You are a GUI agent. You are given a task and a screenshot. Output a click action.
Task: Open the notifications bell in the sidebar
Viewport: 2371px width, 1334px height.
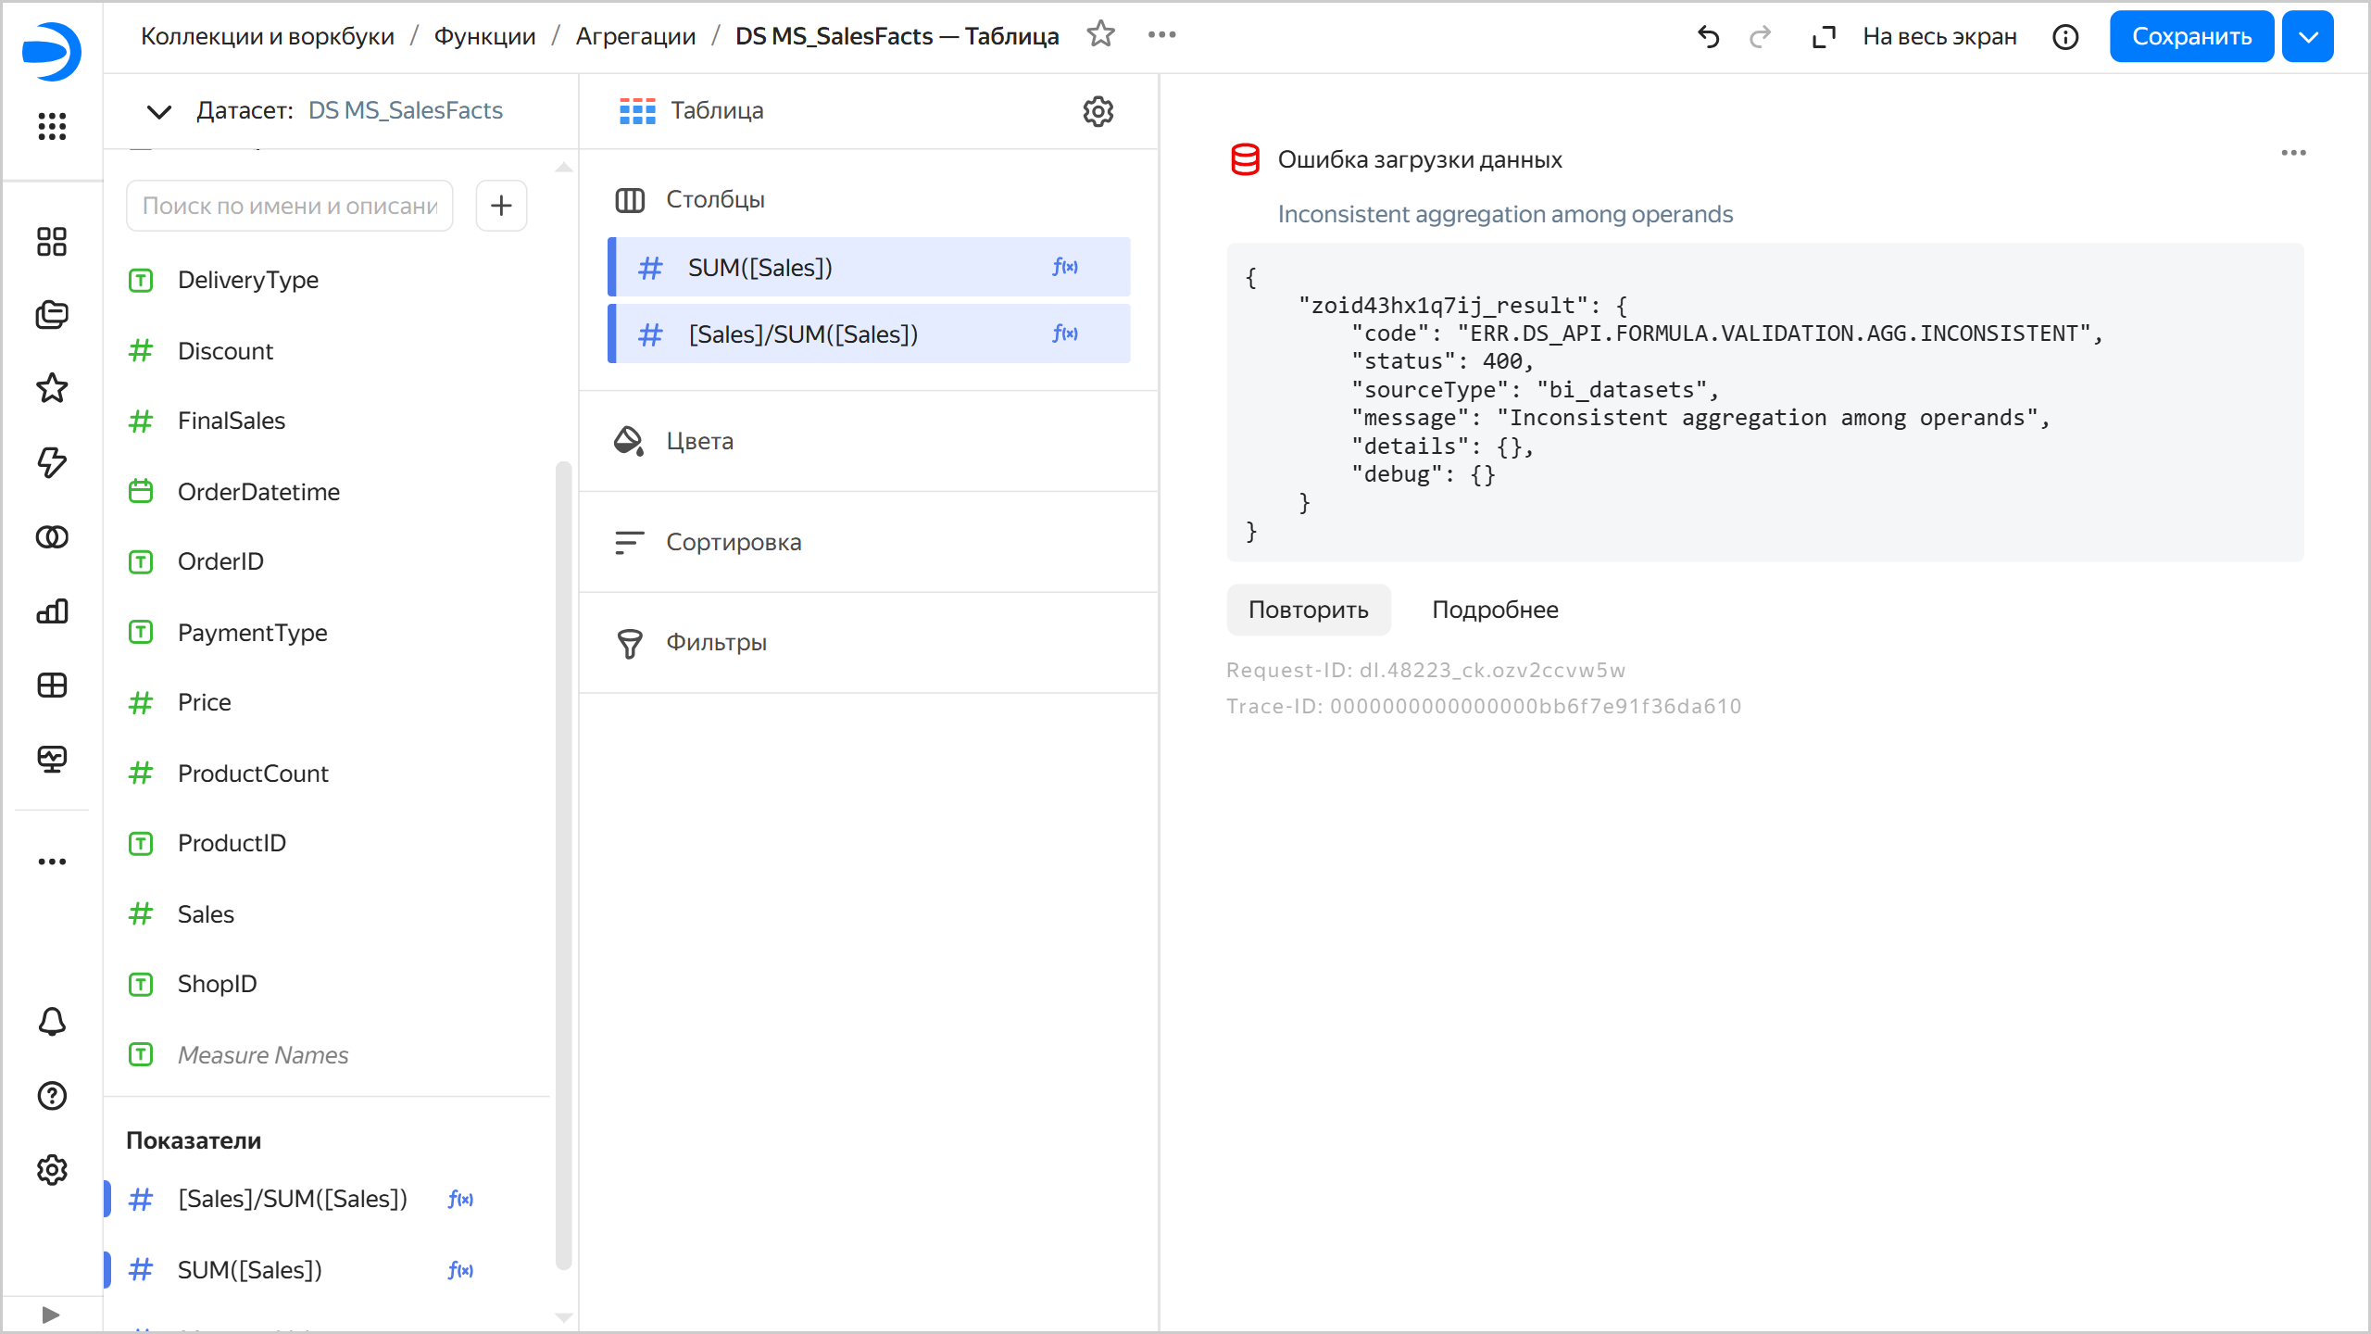pos(52,1021)
